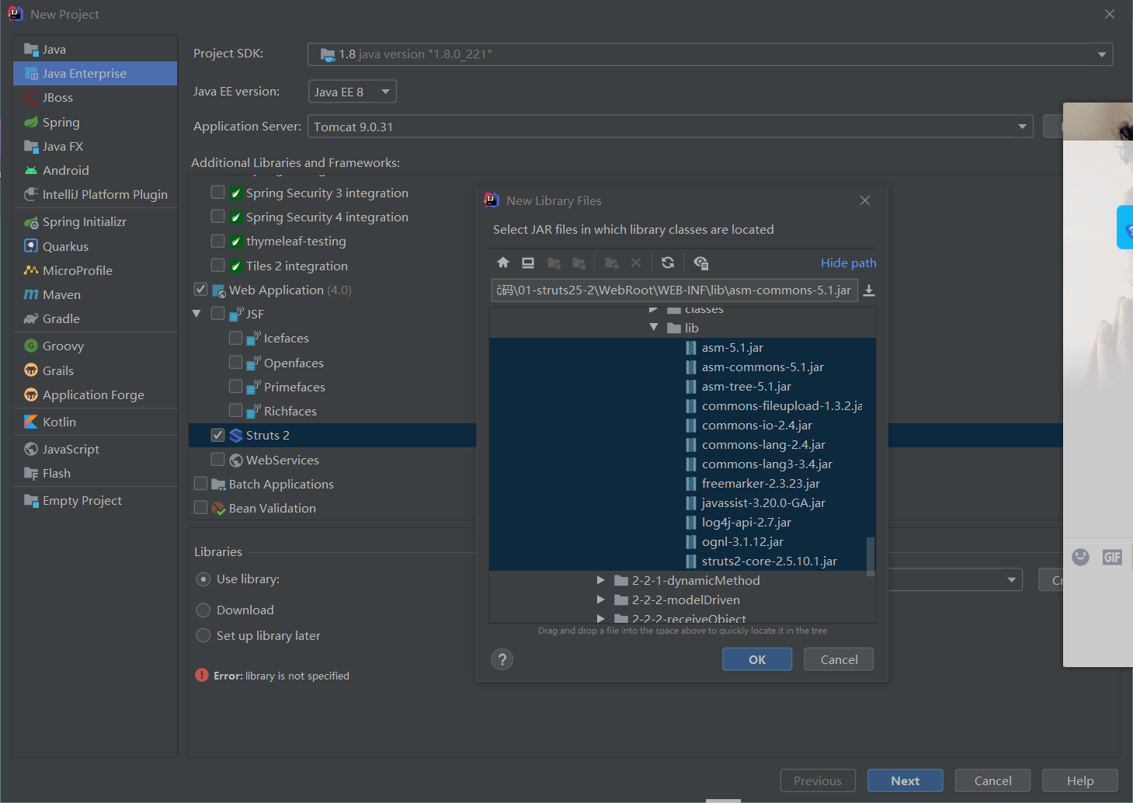The height and width of the screenshot is (803, 1133).
Task: Click Hide path link
Action: click(x=848, y=263)
